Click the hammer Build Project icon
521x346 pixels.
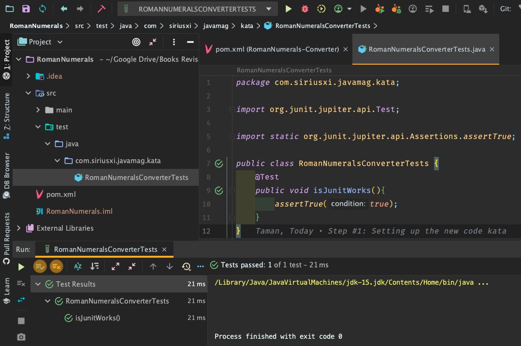101,9
